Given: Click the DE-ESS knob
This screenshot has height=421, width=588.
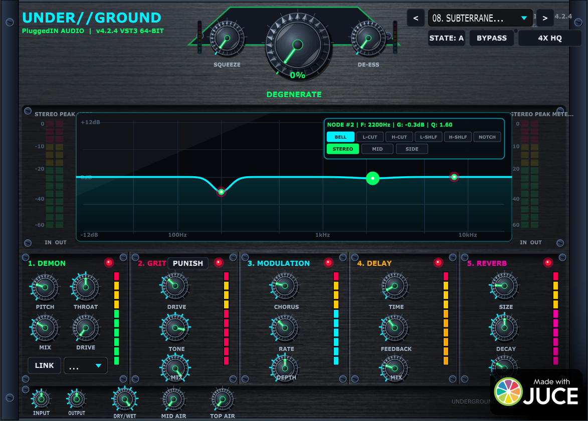Looking at the screenshot, I should pos(368,38).
